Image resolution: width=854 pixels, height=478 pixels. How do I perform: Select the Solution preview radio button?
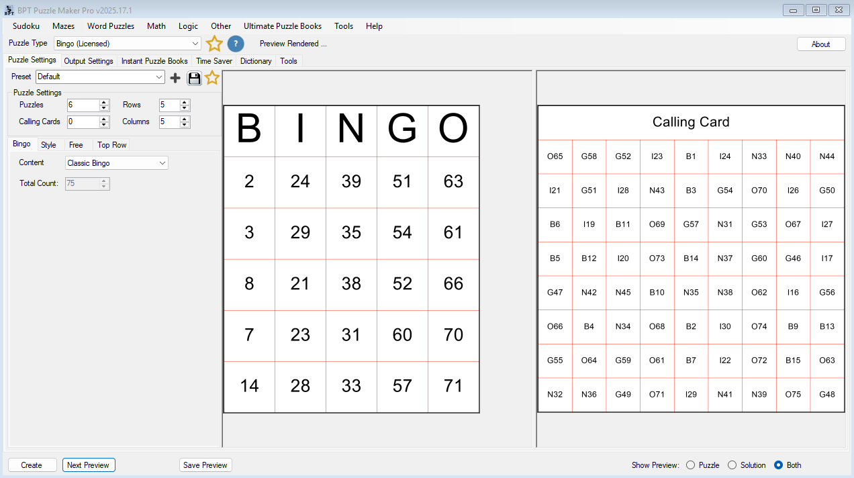click(x=733, y=465)
